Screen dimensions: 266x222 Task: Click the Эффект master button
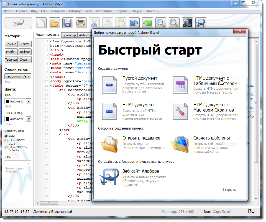pos(25,52)
